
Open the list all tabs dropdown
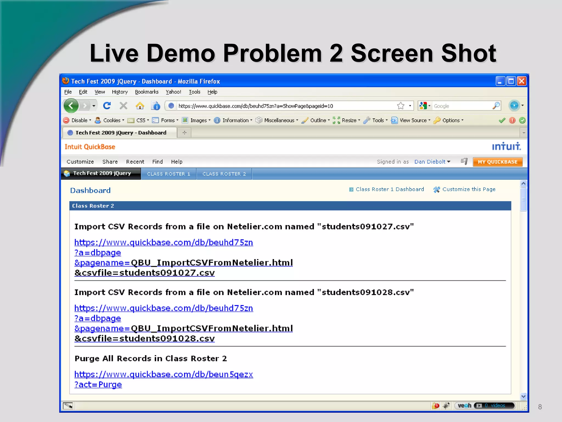(x=524, y=133)
